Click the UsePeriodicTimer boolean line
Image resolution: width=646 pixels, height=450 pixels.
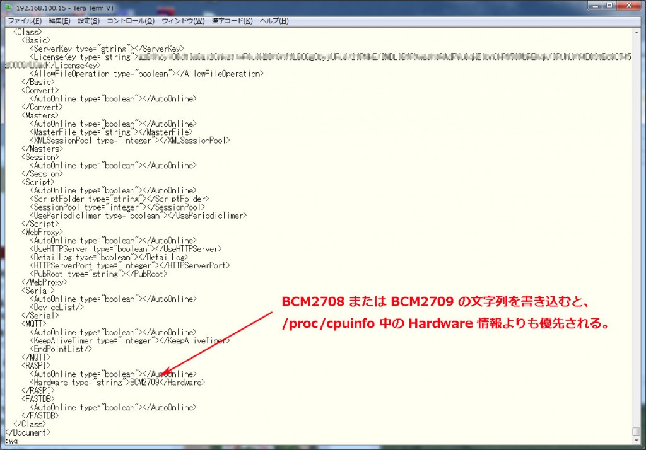tap(138, 216)
